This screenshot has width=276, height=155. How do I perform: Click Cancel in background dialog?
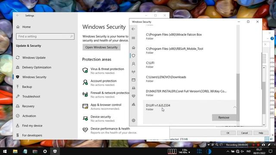click(245, 133)
